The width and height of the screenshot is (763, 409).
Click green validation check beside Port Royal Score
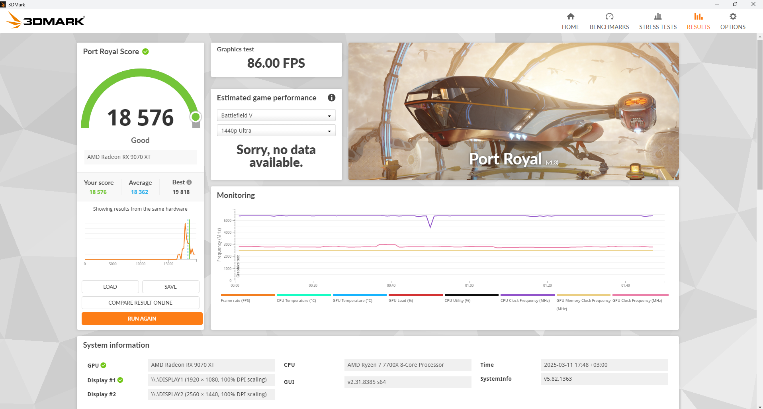pos(145,51)
